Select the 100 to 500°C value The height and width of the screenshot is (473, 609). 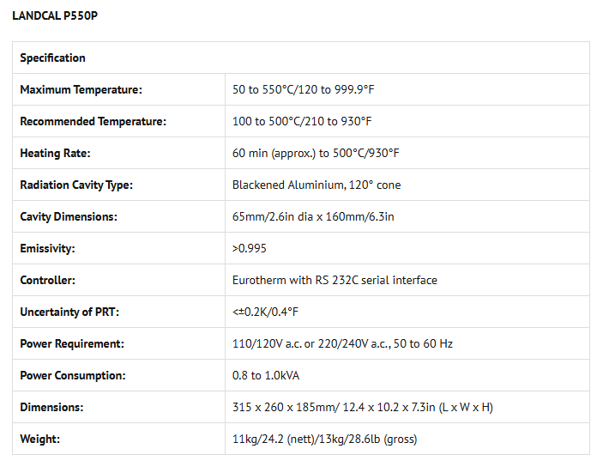point(301,122)
